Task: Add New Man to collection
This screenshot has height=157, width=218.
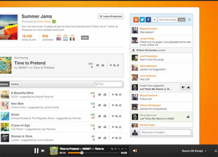Action: pos(117,105)
